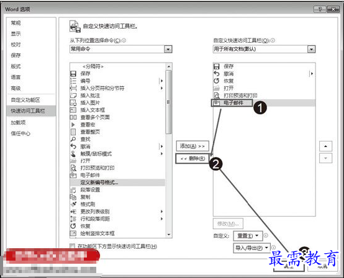Select 打印预览和打印 icon in the left list
The height and width of the screenshot is (278, 344).
73,168
